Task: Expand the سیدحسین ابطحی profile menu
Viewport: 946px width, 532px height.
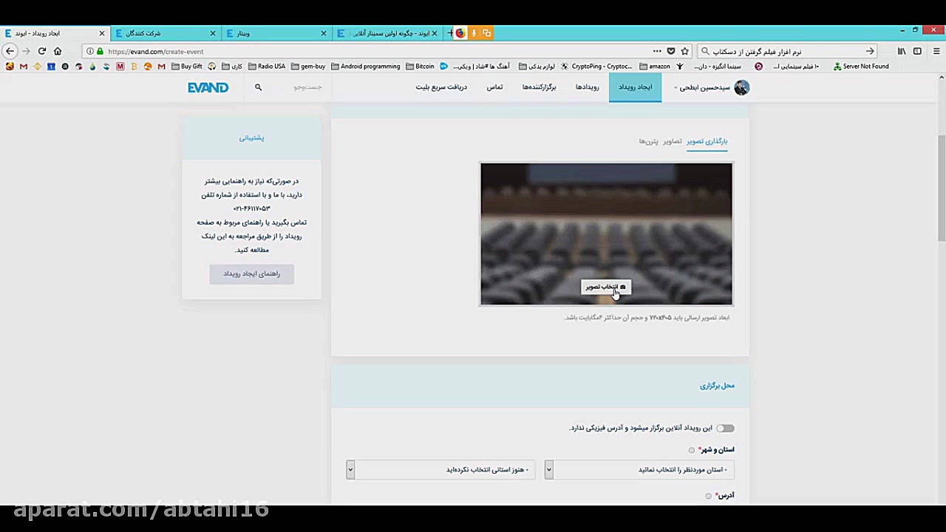Action: pos(706,87)
